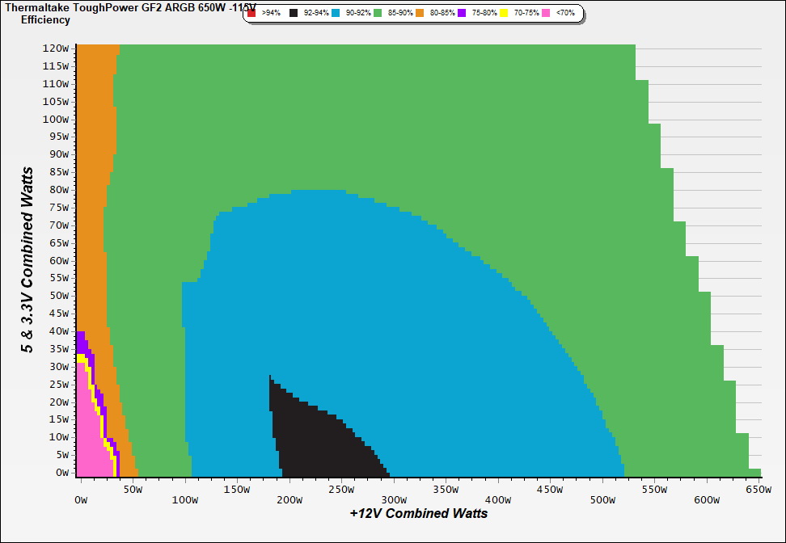
Task: Click the yellow 70-75% legend swatch
Action: [504, 13]
